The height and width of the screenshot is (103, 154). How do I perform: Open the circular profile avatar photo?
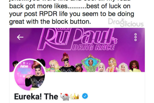[x=30, y=75]
